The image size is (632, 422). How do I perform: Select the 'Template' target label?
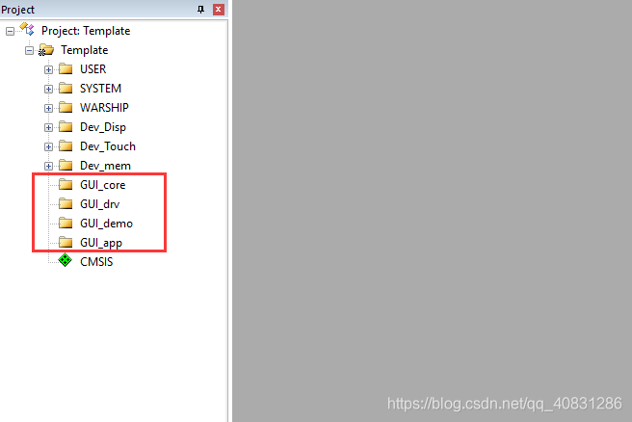pos(85,50)
